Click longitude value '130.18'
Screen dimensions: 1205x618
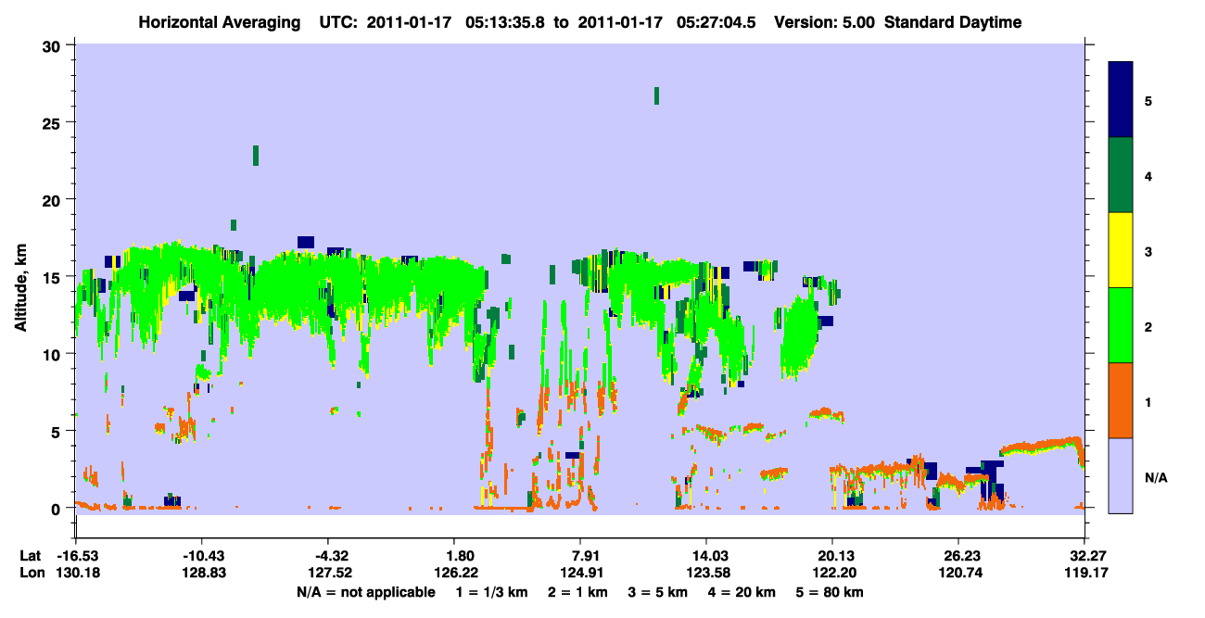click(77, 574)
